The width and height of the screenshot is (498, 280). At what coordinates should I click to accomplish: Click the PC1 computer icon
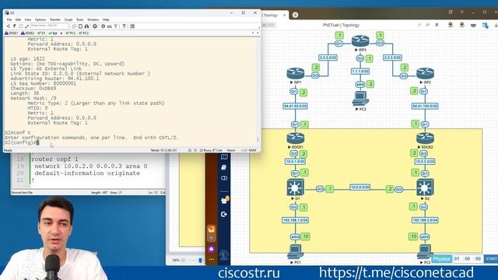[296, 252]
